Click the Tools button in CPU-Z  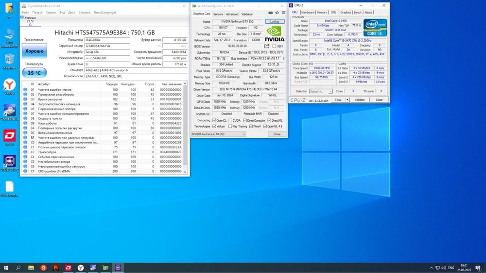click(338, 100)
